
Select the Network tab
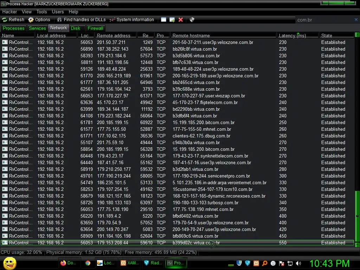59,28
